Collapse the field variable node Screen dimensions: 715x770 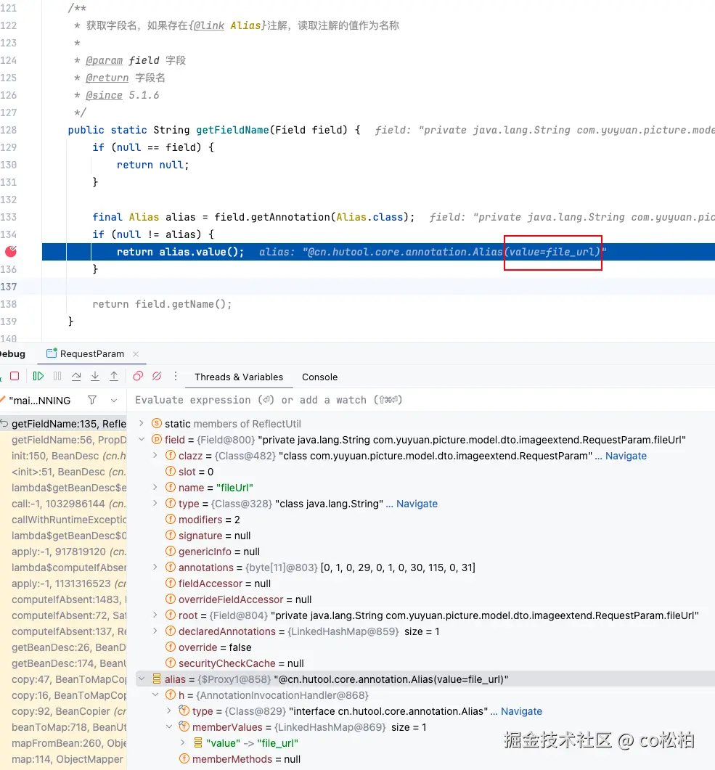coord(142,440)
